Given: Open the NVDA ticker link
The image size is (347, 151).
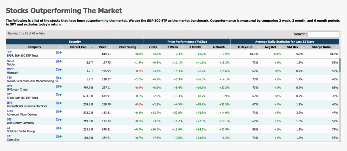Looking at the screenshot, I should click(x=10, y=61).
